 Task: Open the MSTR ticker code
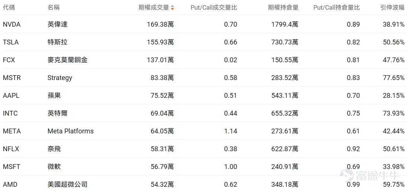[x=12, y=78]
